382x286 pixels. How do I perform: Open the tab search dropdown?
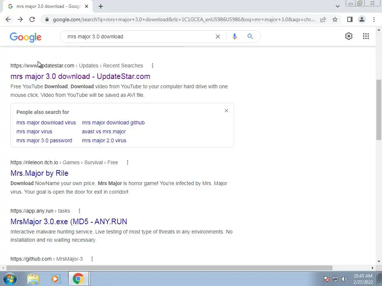[x=337, y=6]
